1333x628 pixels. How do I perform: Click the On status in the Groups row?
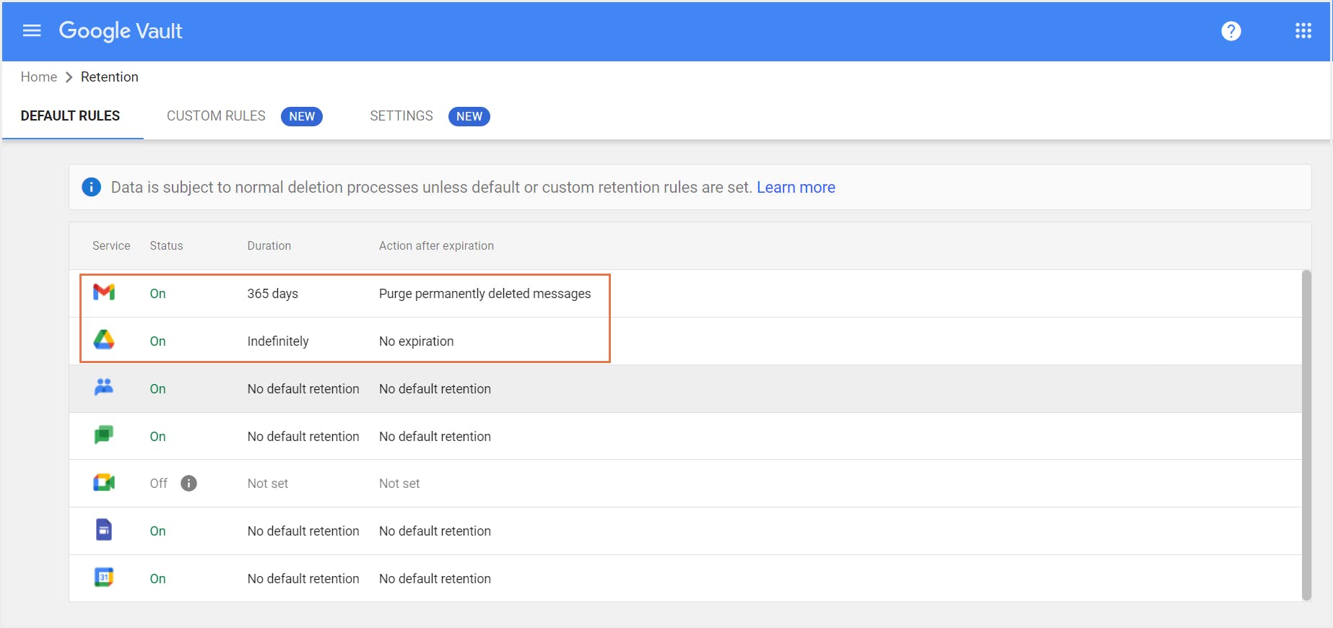click(157, 389)
